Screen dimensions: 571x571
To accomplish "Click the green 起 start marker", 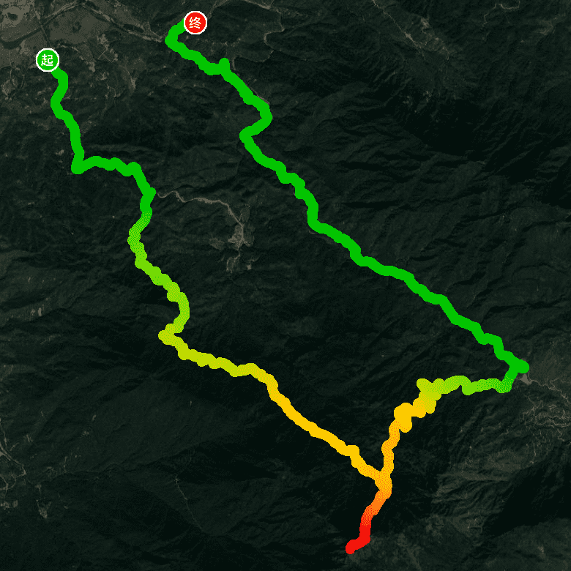I will click(48, 60).
